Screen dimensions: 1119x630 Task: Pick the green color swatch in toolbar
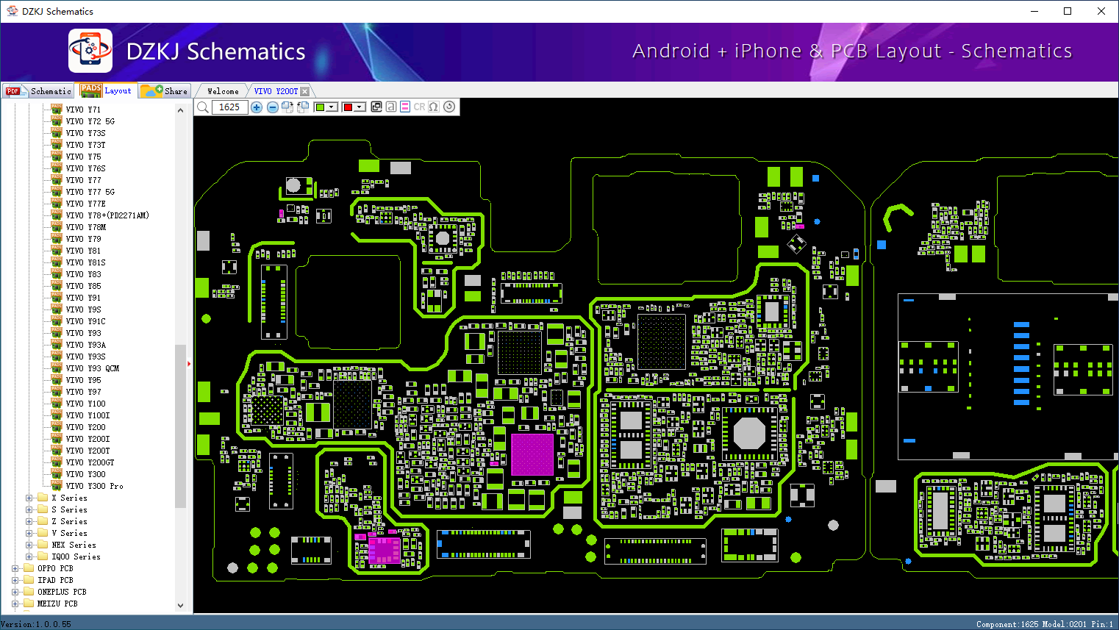[x=320, y=107]
